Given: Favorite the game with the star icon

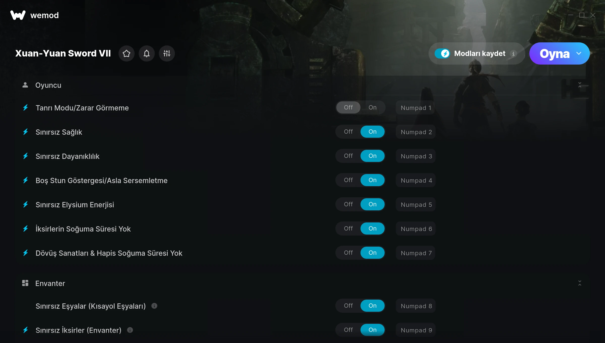Looking at the screenshot, I should (127, 53).
